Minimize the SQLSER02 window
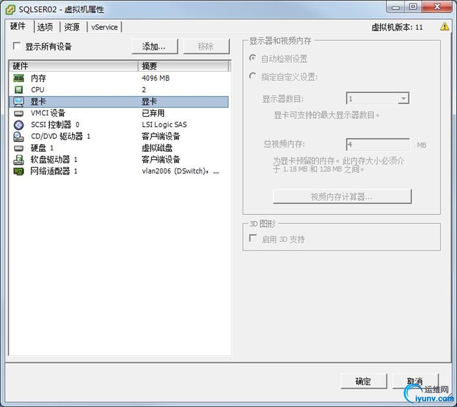Image resolution: width=457 pixels, height=407 pixels. click(x=396, y=7)
